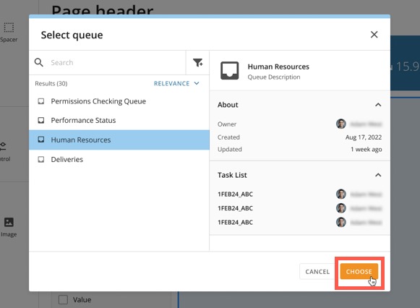Select the Spacer element in background sidebar

pyautogui.click(x=9, y=32)
